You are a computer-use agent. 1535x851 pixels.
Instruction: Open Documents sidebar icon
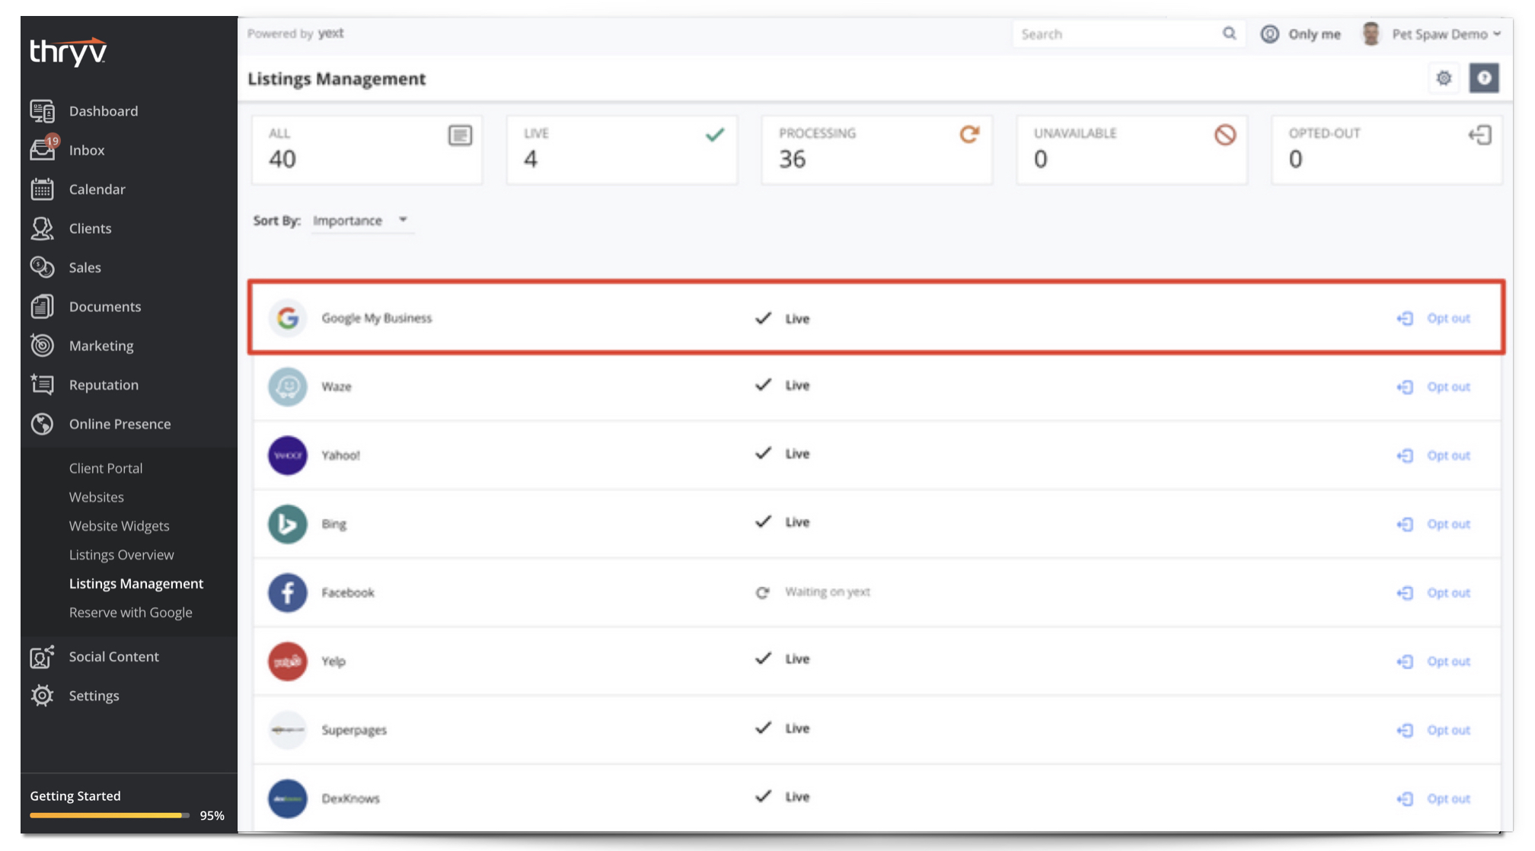point(43,306)
